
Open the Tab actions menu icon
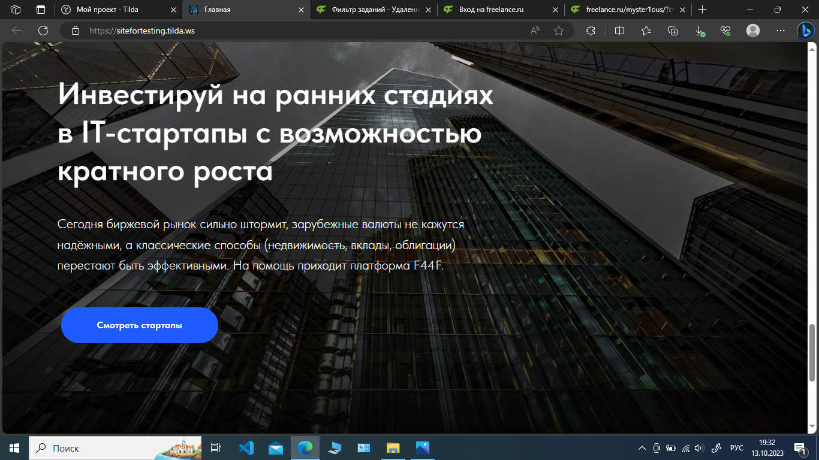click(41, 10)
